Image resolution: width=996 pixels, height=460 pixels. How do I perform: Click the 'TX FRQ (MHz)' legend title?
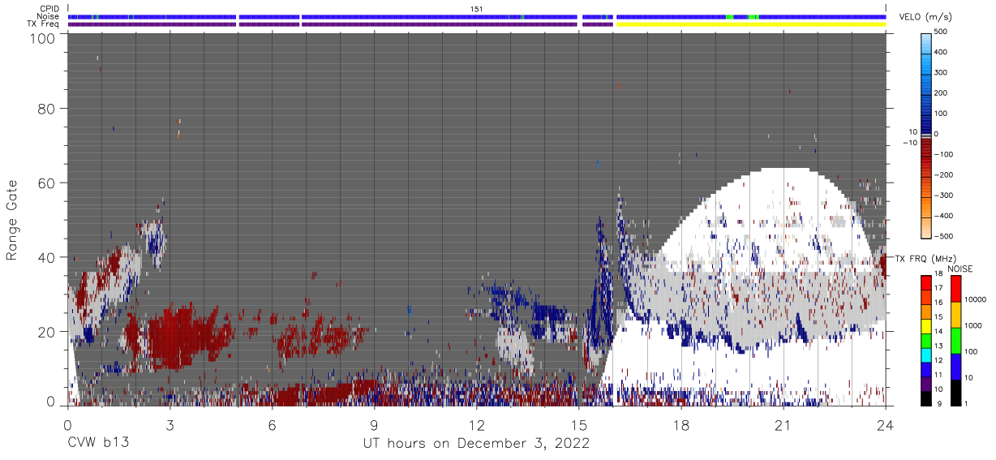tap(925, 258)
